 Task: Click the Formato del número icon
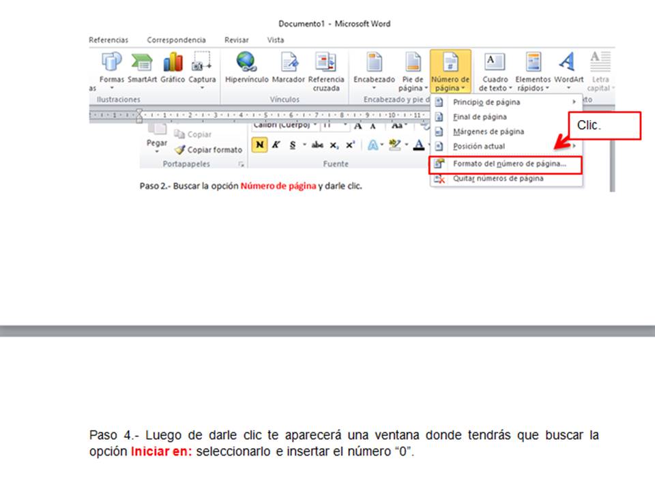coord(439,164)
